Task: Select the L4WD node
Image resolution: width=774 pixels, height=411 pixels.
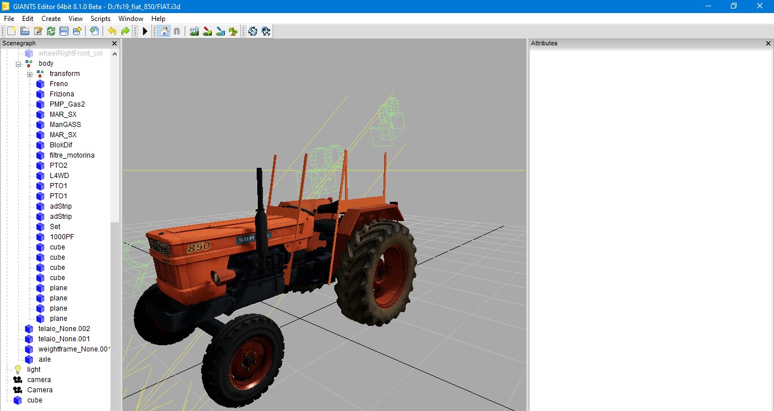Action: (59, 176)
